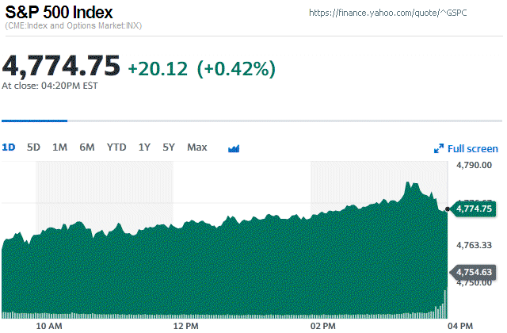Show the Max time range
This screenshot has width=507, height=333.
[x=197, y=147]
